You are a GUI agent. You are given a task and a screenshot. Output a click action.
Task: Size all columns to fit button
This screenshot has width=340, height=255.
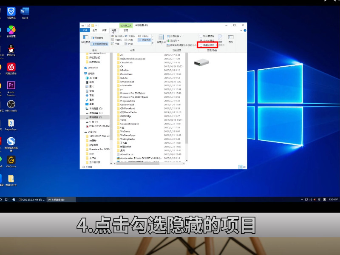click(182, 45)
